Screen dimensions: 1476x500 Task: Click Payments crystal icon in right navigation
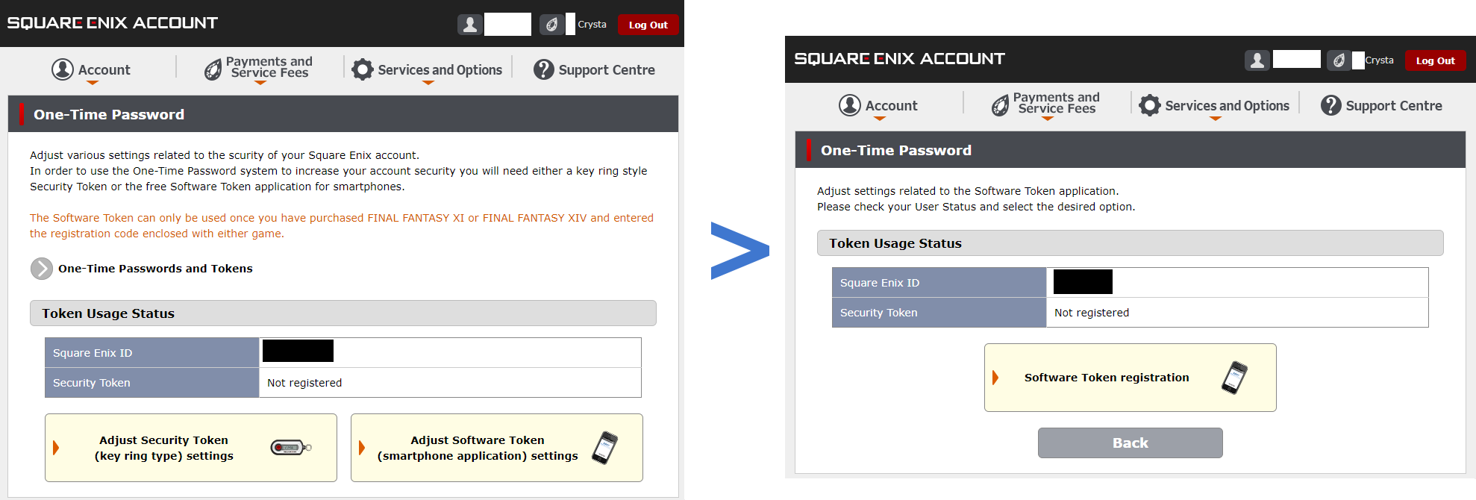coord(1001,105)
